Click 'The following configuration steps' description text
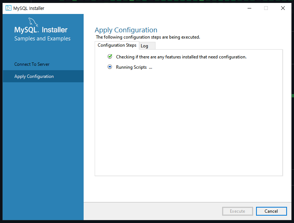 pos(148,37)
